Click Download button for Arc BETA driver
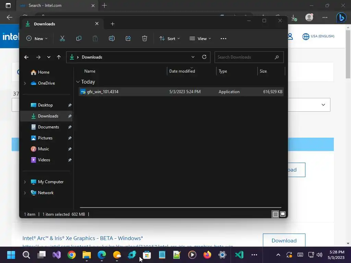 (x=284, y=240)
